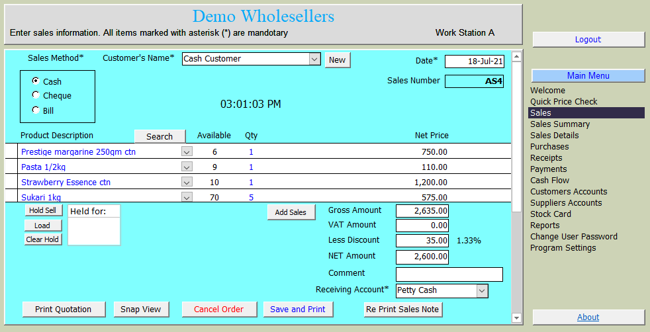Viewport: 650px width, 332px height.
Task: Select the Cash sales method
Action: pos(36,81)
